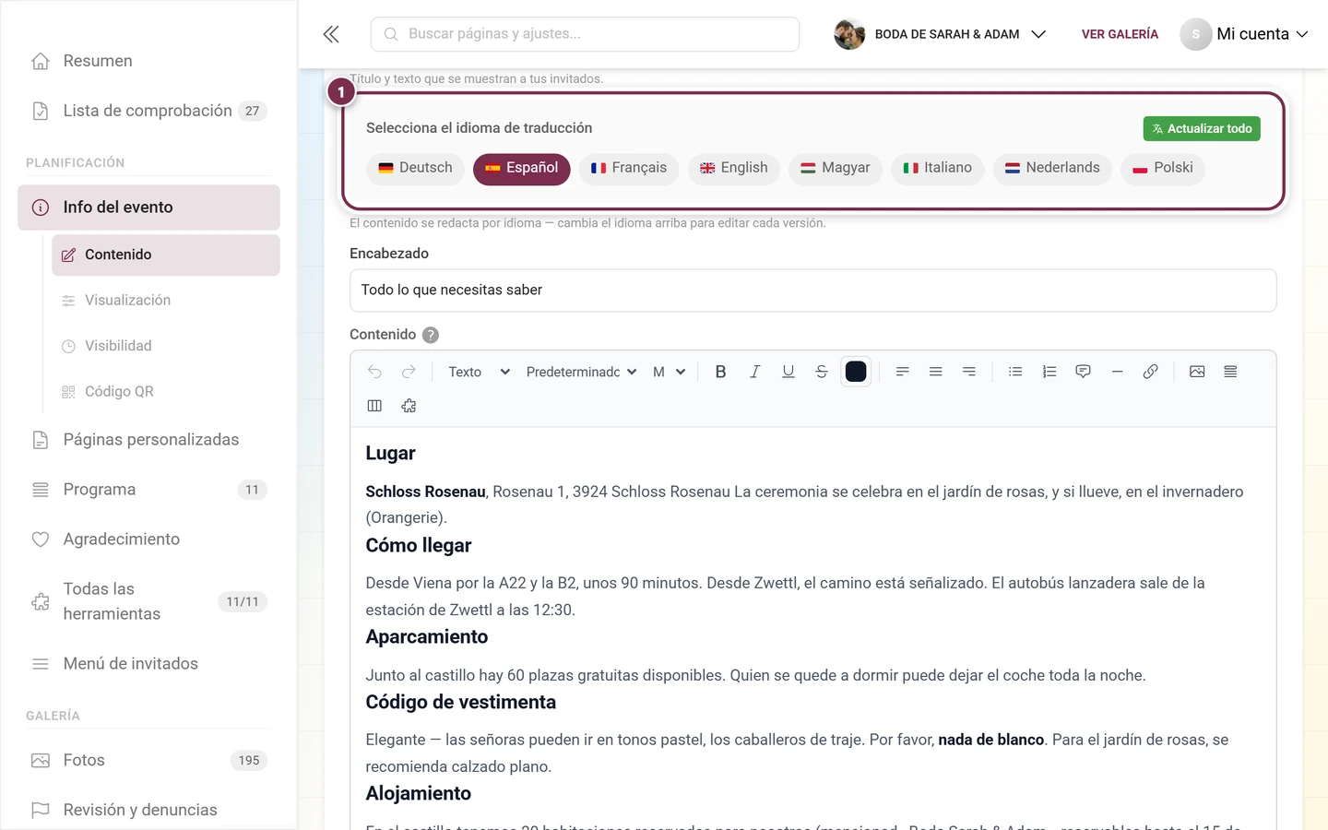
Task: Select Español translation language
Action: pyautogui.click(x=522, y=168)
